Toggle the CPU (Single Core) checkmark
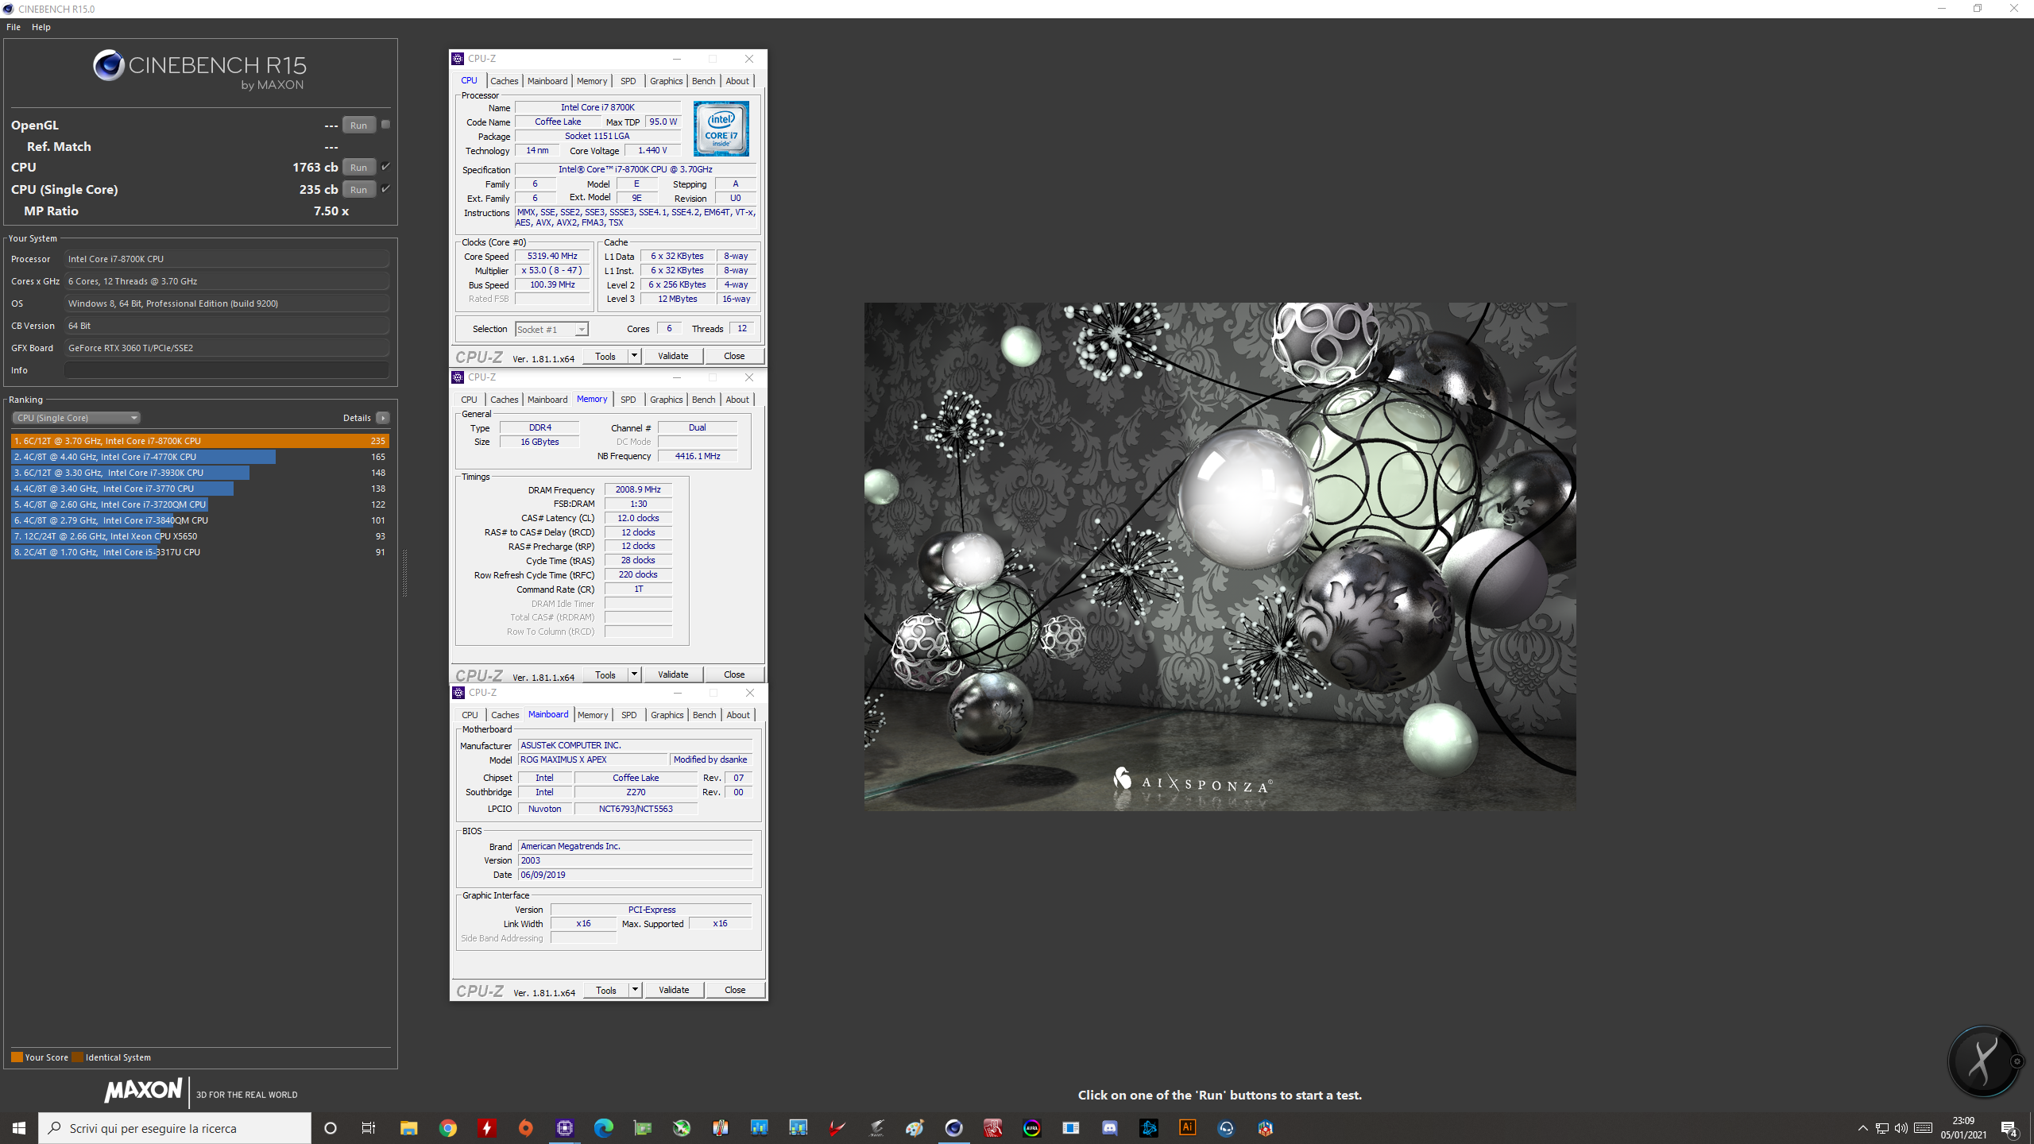This screenshot has height=1144, width=2034. 385,189
